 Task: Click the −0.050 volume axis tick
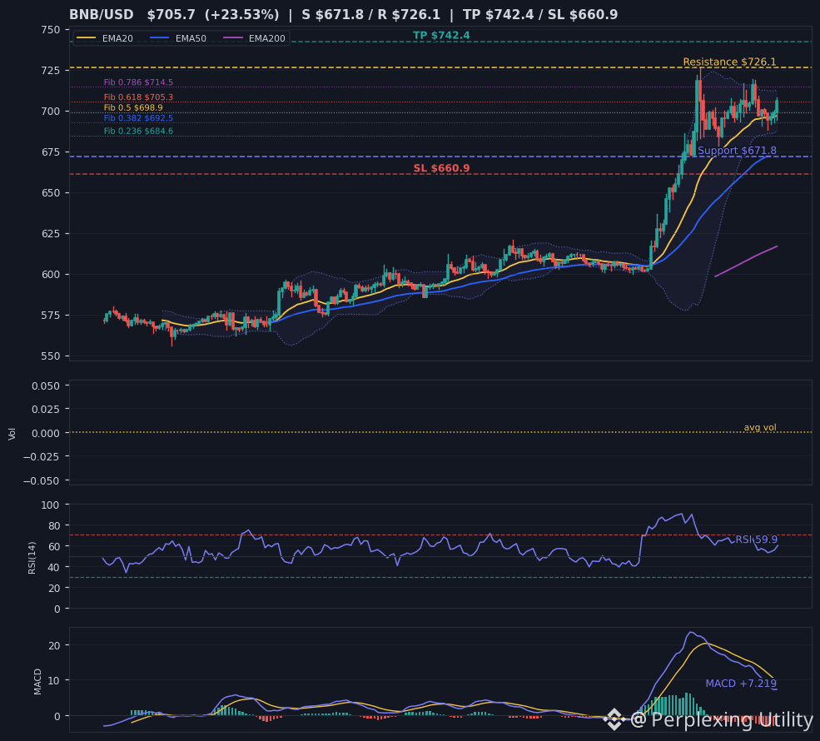[42, 480]
